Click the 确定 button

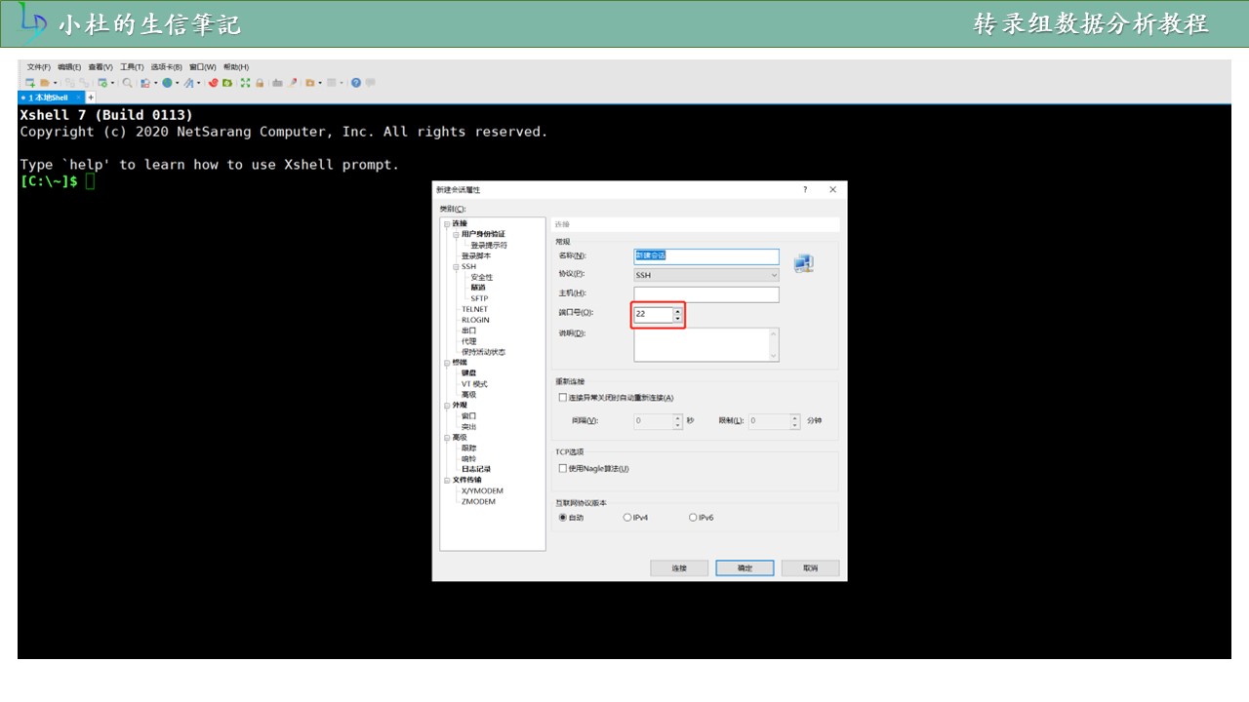(x=745, y=567)
